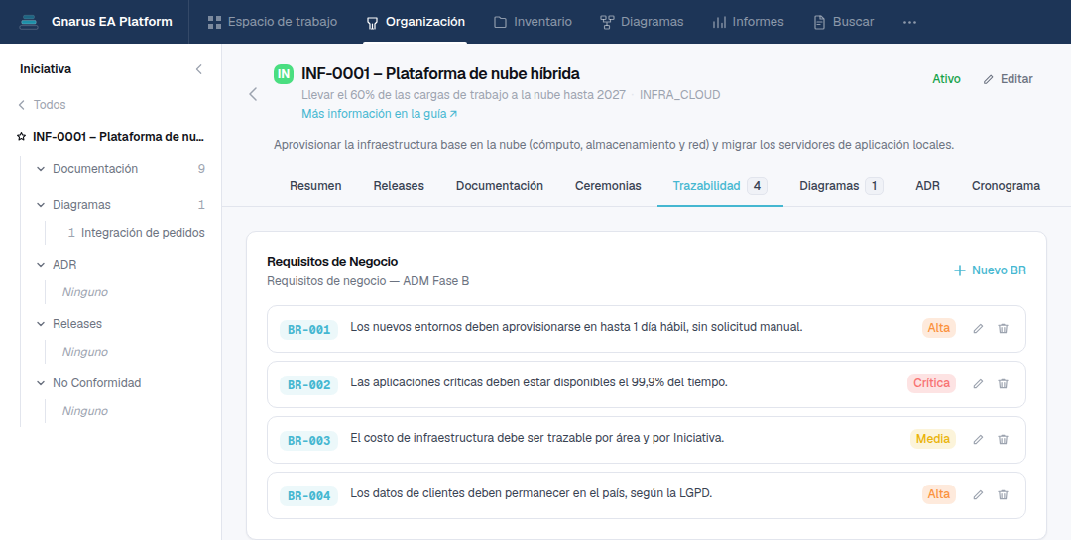Click the Crítica priority badge on BR-002
This screenshot has height=540, width=1071.
coord(931,383)
